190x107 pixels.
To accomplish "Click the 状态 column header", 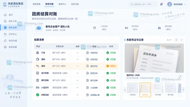I will coord(111,46).
